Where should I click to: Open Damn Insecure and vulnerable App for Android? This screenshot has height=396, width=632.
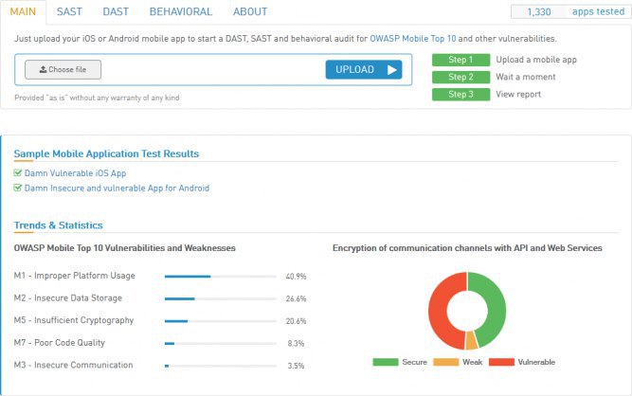tap(117, 189)
